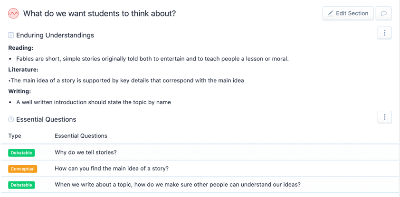Image resolution: width=400 pixels, height=197 pixels.
Task: Click the 'What do we want students to think about?' title
Action: coord(99,14)
